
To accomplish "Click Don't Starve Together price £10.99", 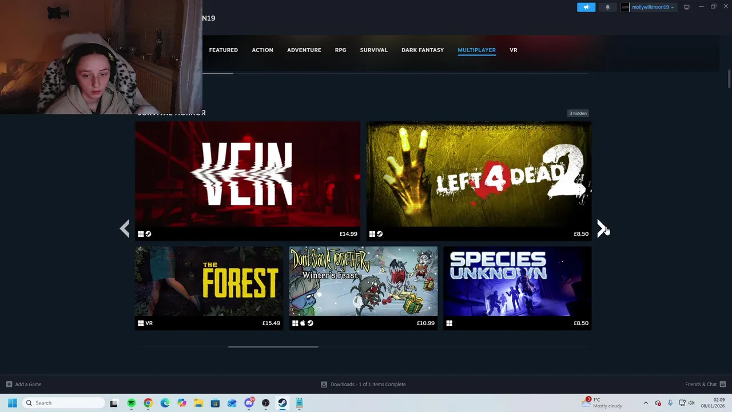I will point(425,323).
